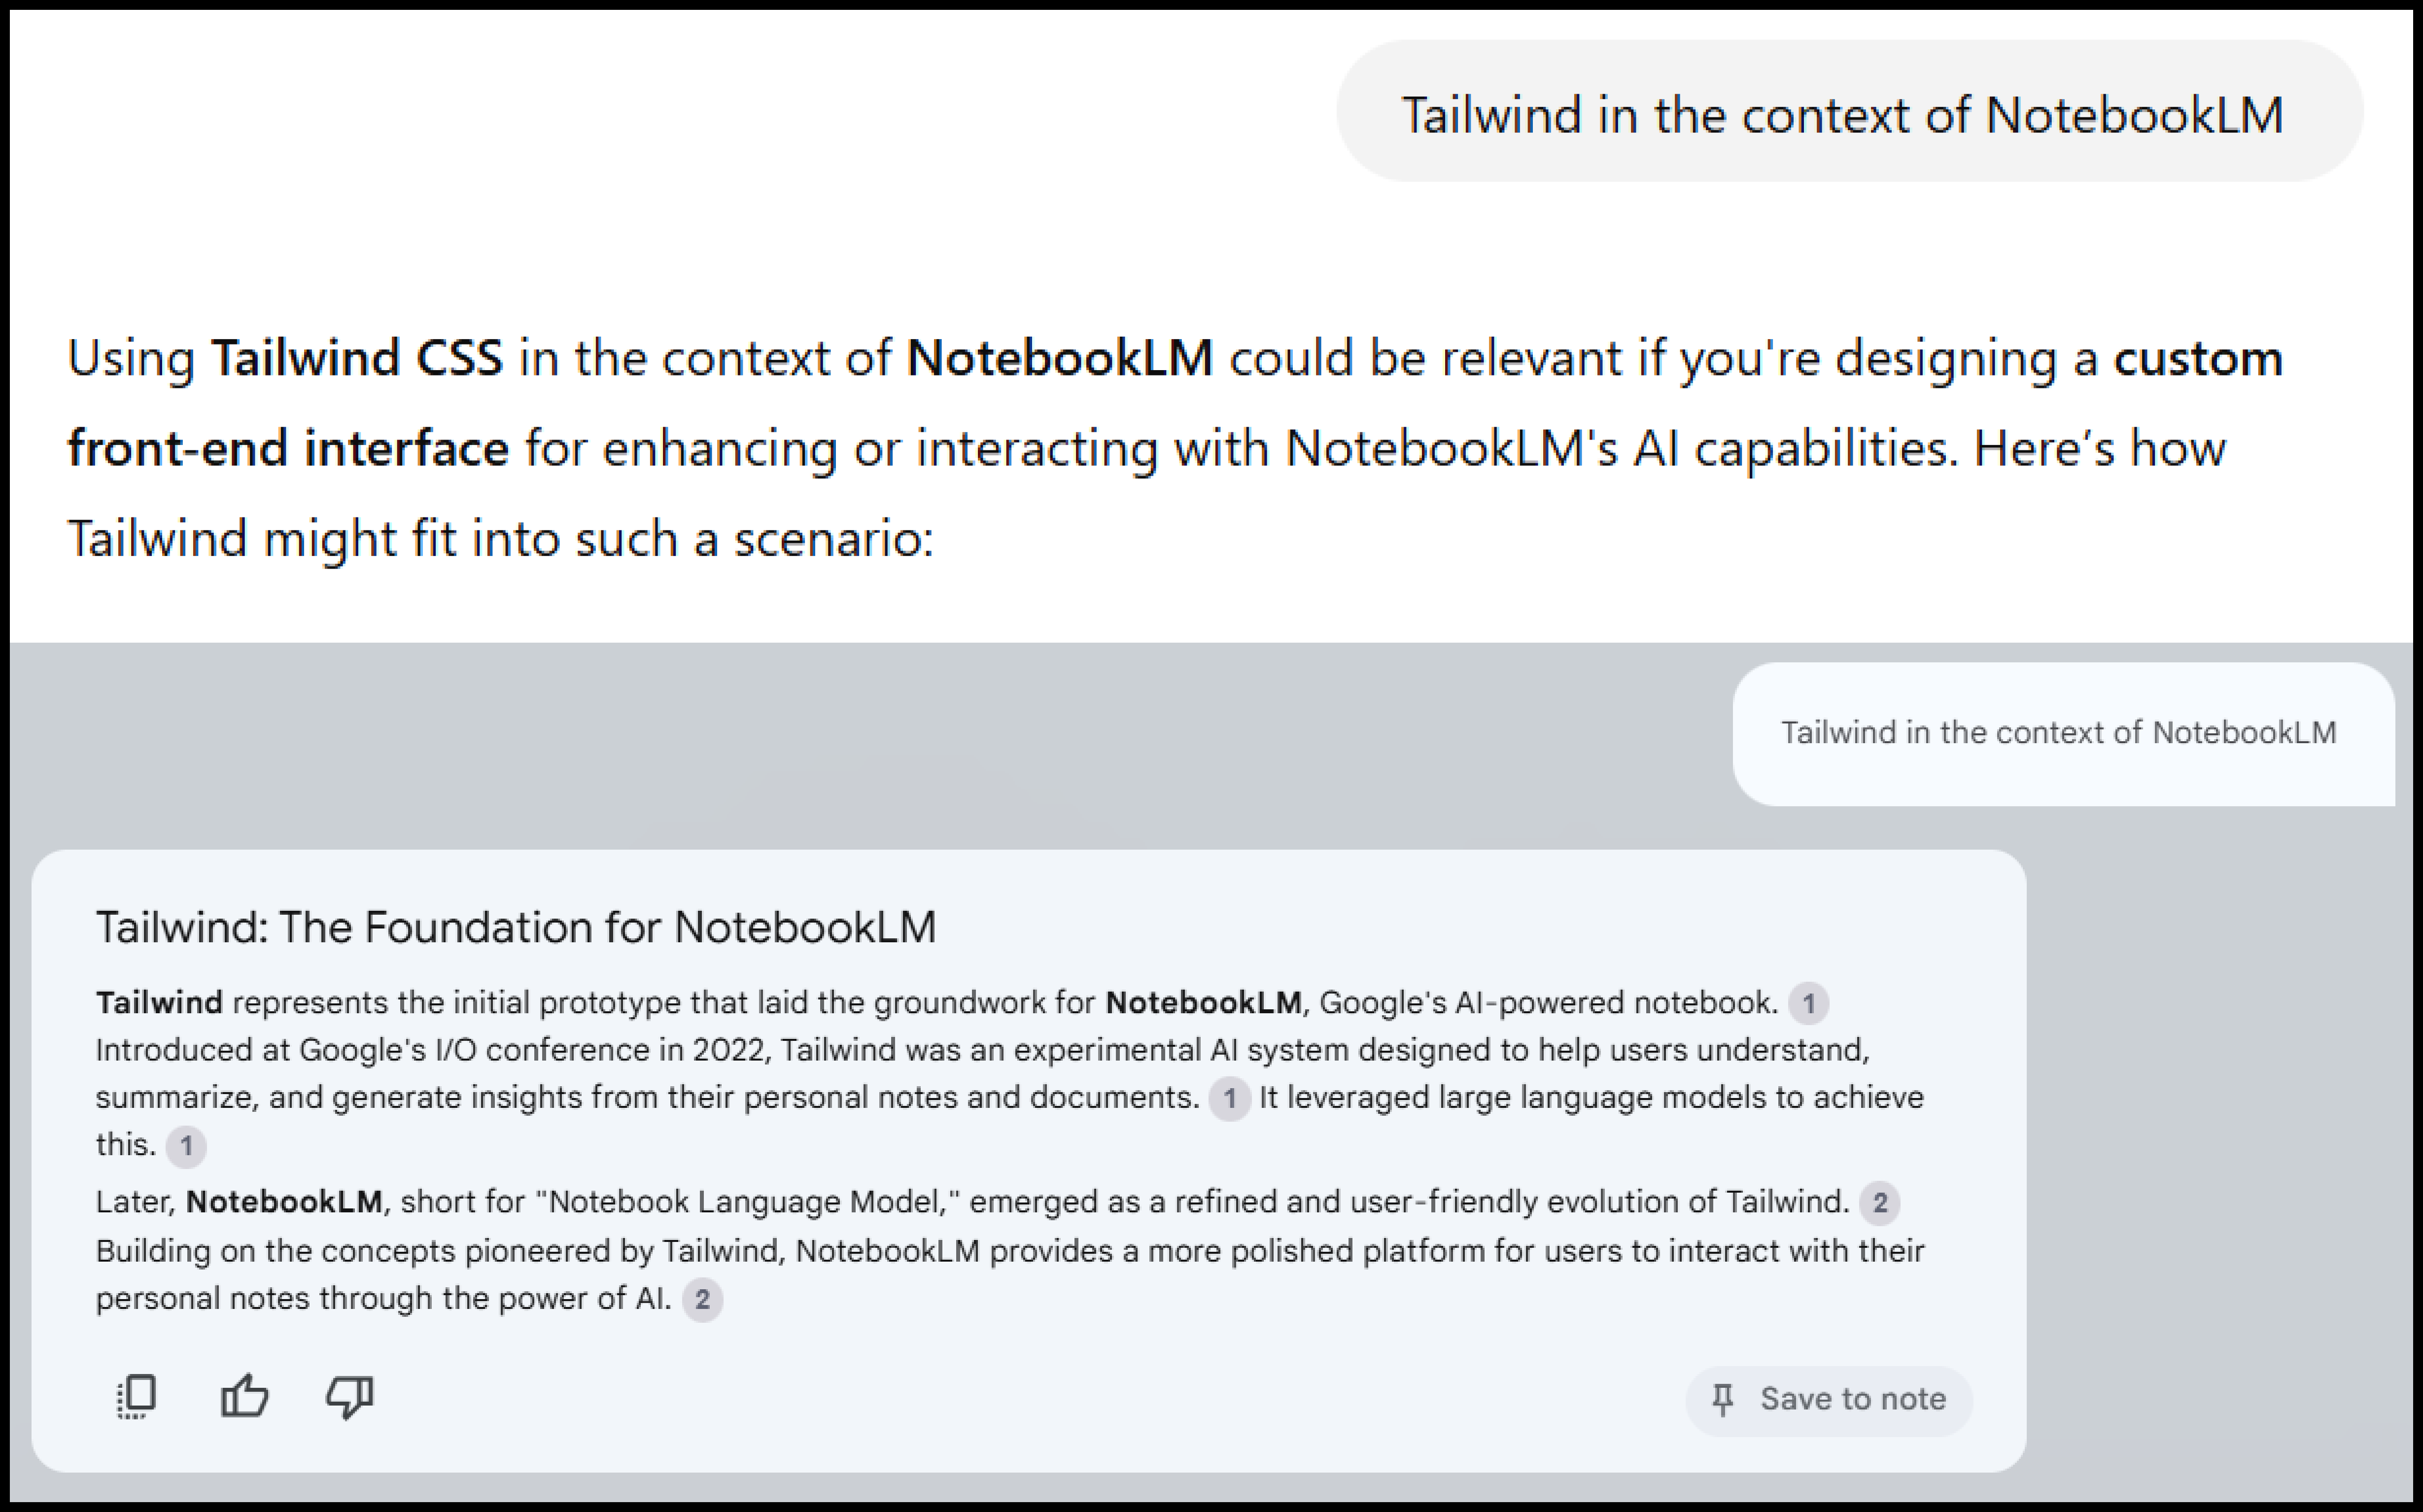Click the thumbs up icon
The image size is (2423, 1512).
point(244,1395)
